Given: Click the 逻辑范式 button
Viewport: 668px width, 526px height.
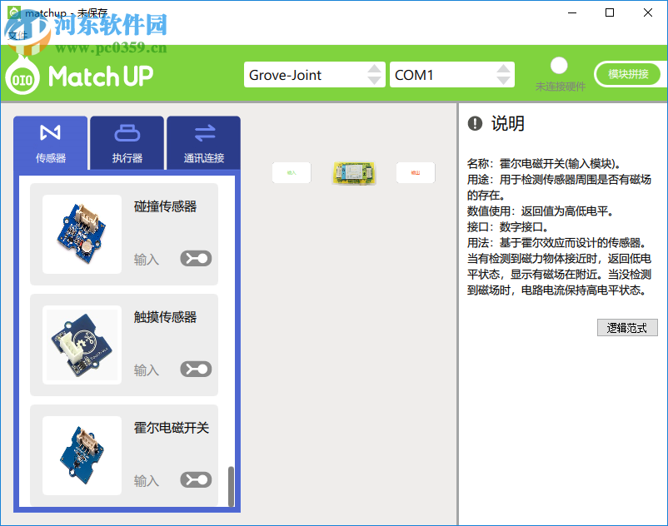Looking at the screenshot, I should click(627, 327).
